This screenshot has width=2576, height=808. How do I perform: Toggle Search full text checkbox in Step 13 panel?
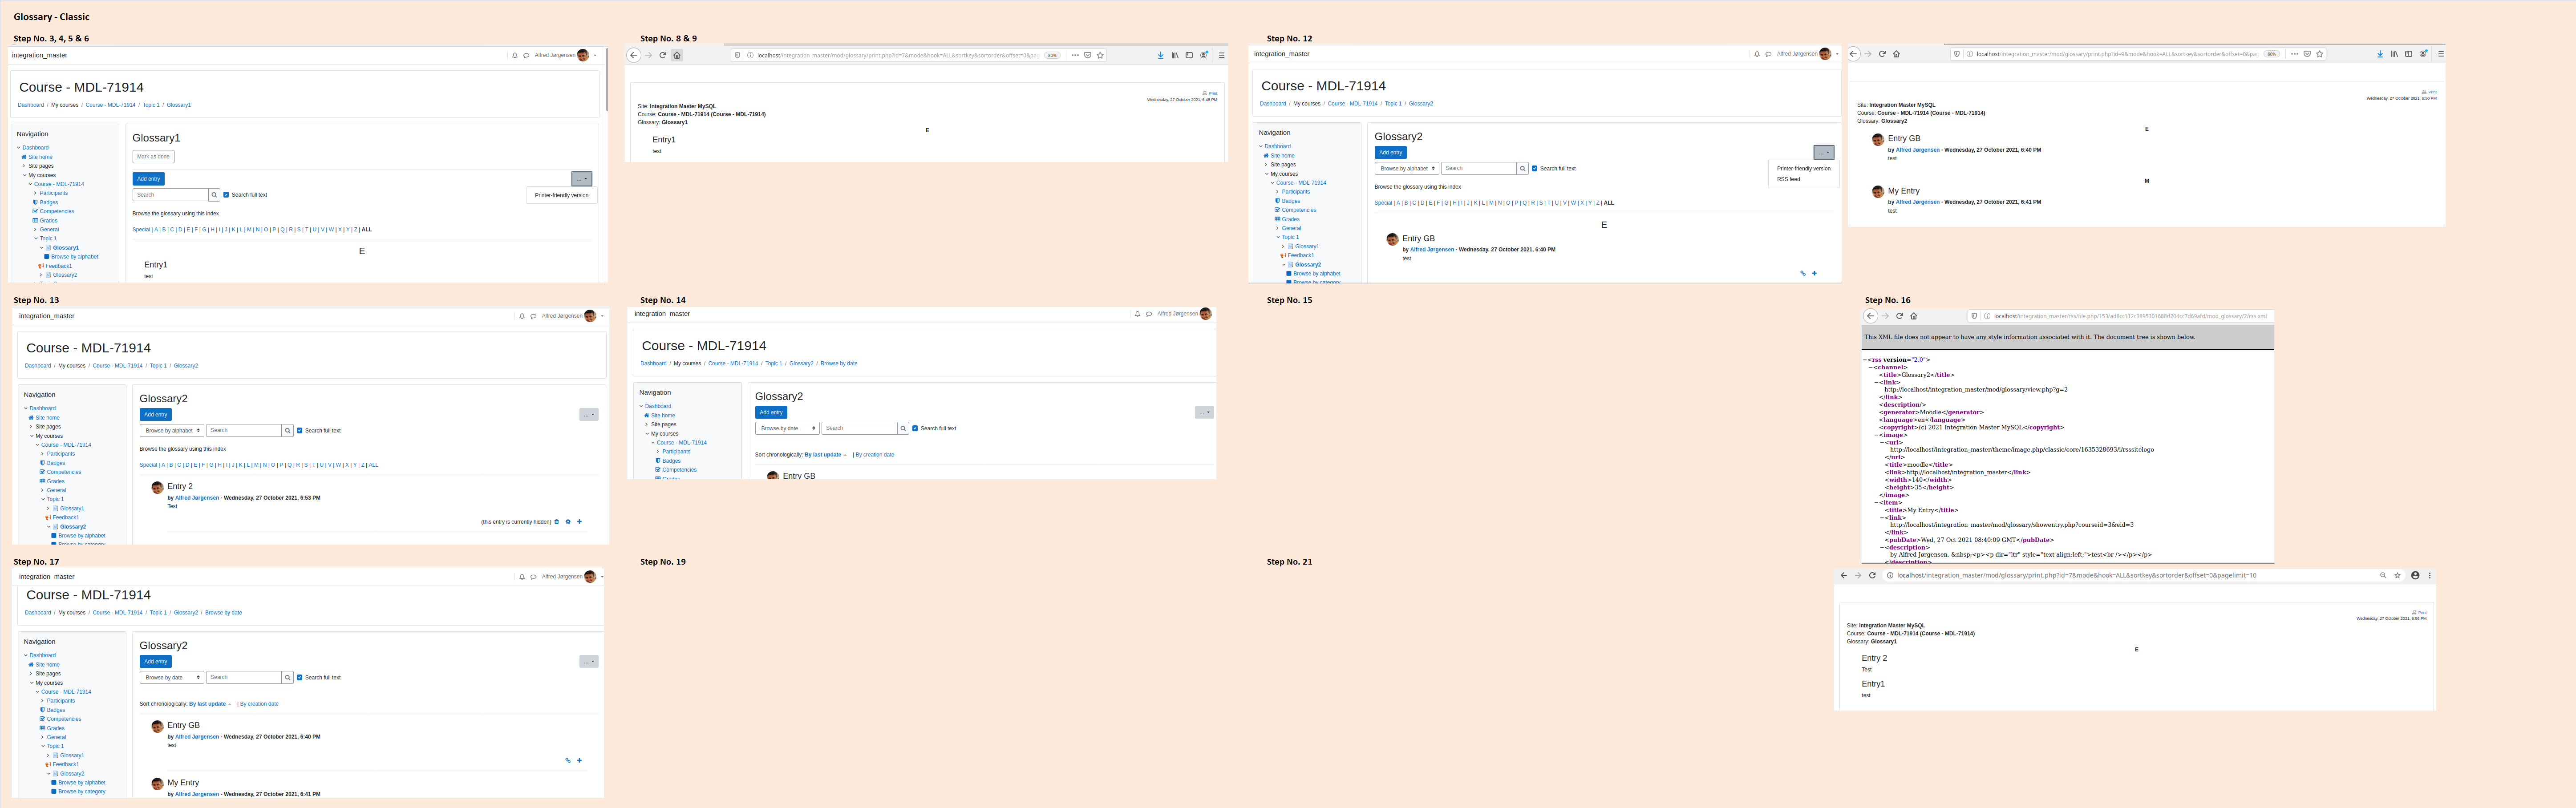(299, 431)
